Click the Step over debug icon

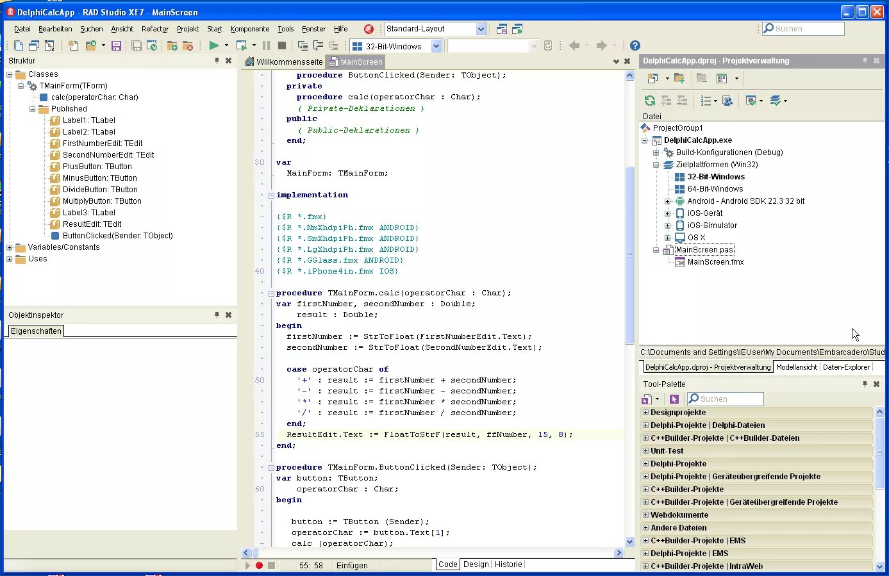[318, 45]
